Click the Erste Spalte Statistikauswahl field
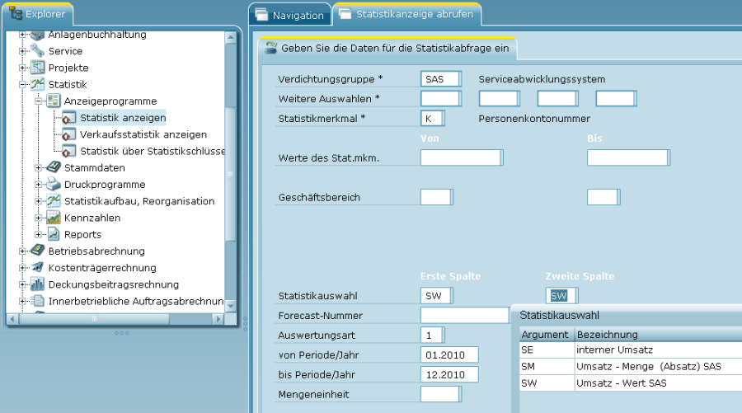Screen dimensions: 742x413 coord(437,296)
